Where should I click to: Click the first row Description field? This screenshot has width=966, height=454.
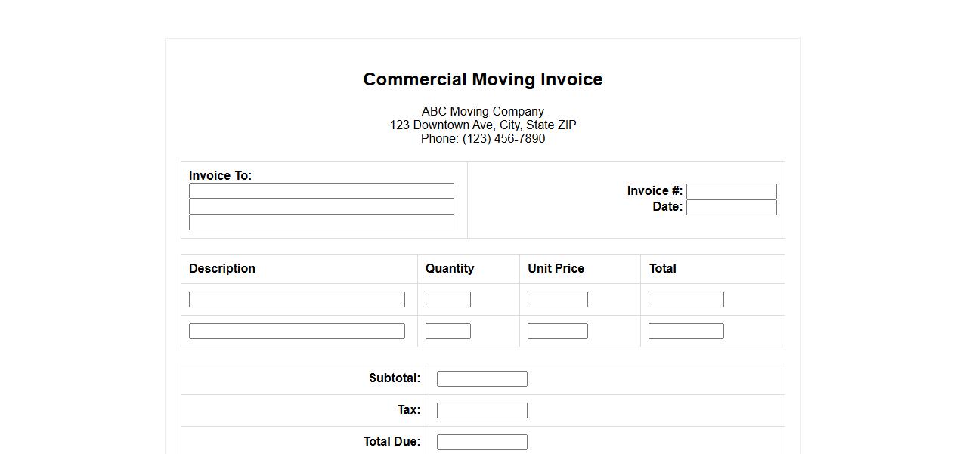(x=296, y=300)
